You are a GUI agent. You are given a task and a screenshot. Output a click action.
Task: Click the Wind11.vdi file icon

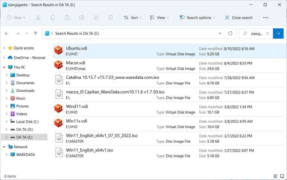click(59, 109)
